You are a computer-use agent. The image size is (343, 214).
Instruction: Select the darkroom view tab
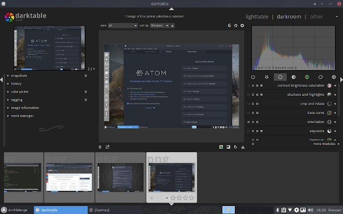pyautogui.click(x=289, y=17)
